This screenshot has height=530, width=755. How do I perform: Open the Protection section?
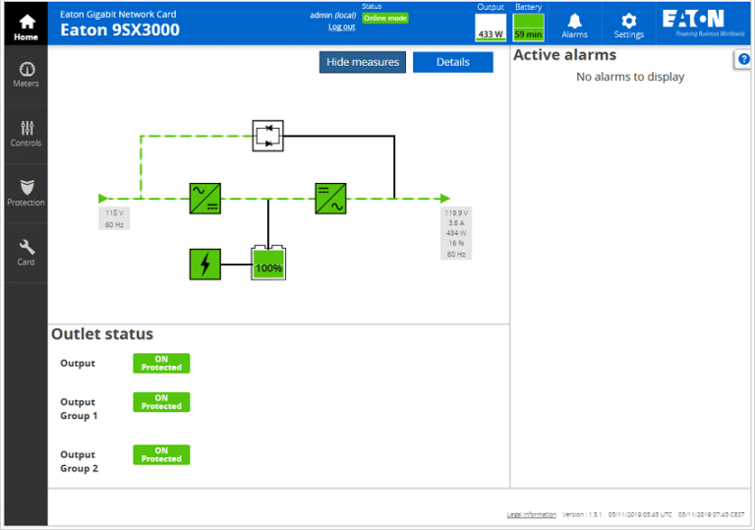pyautogui.click(x=26, y=193)
